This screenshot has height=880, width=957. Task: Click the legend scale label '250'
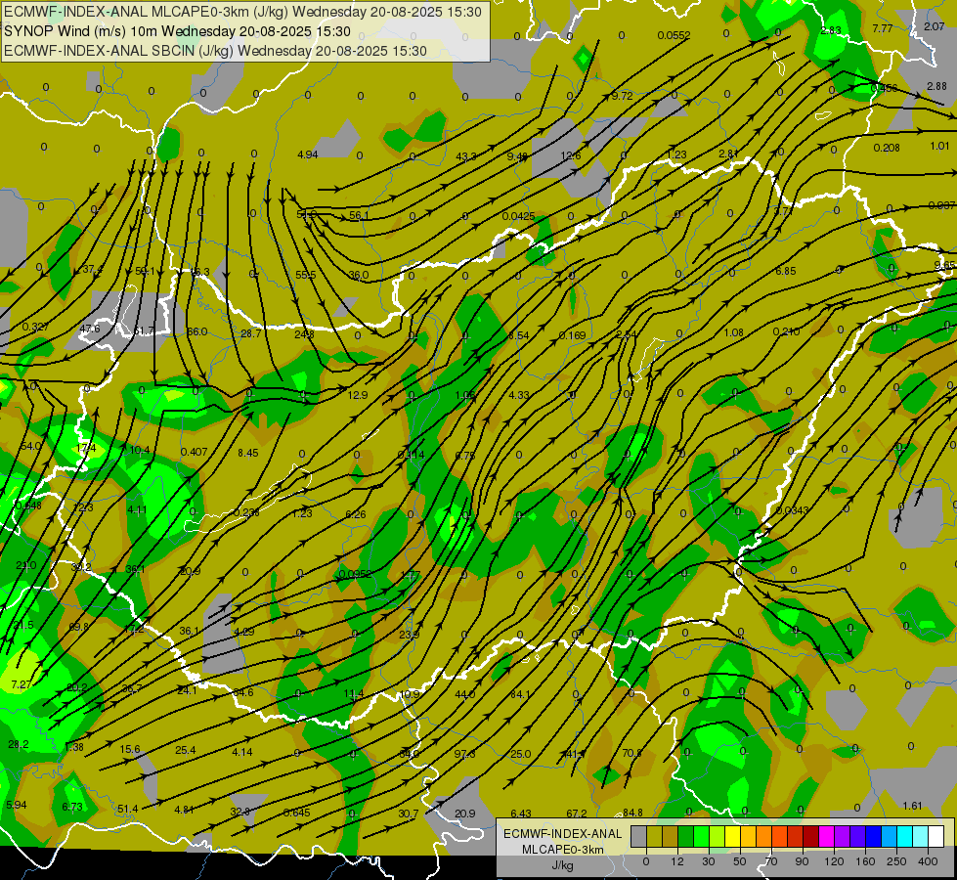pyautogui.click(x=896, y=861)
